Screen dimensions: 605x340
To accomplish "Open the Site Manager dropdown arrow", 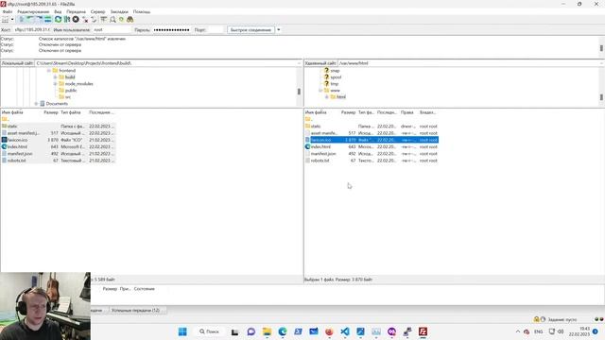I will (12, 19).
